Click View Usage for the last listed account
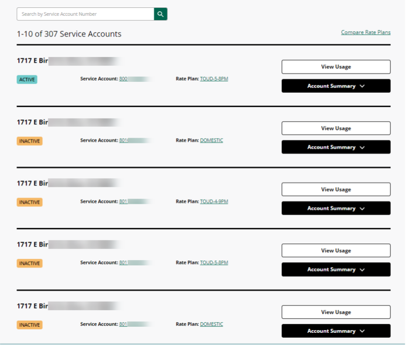The height and width of the screenshot is (345, 411). pyautogui.click(x=336, y=312)
